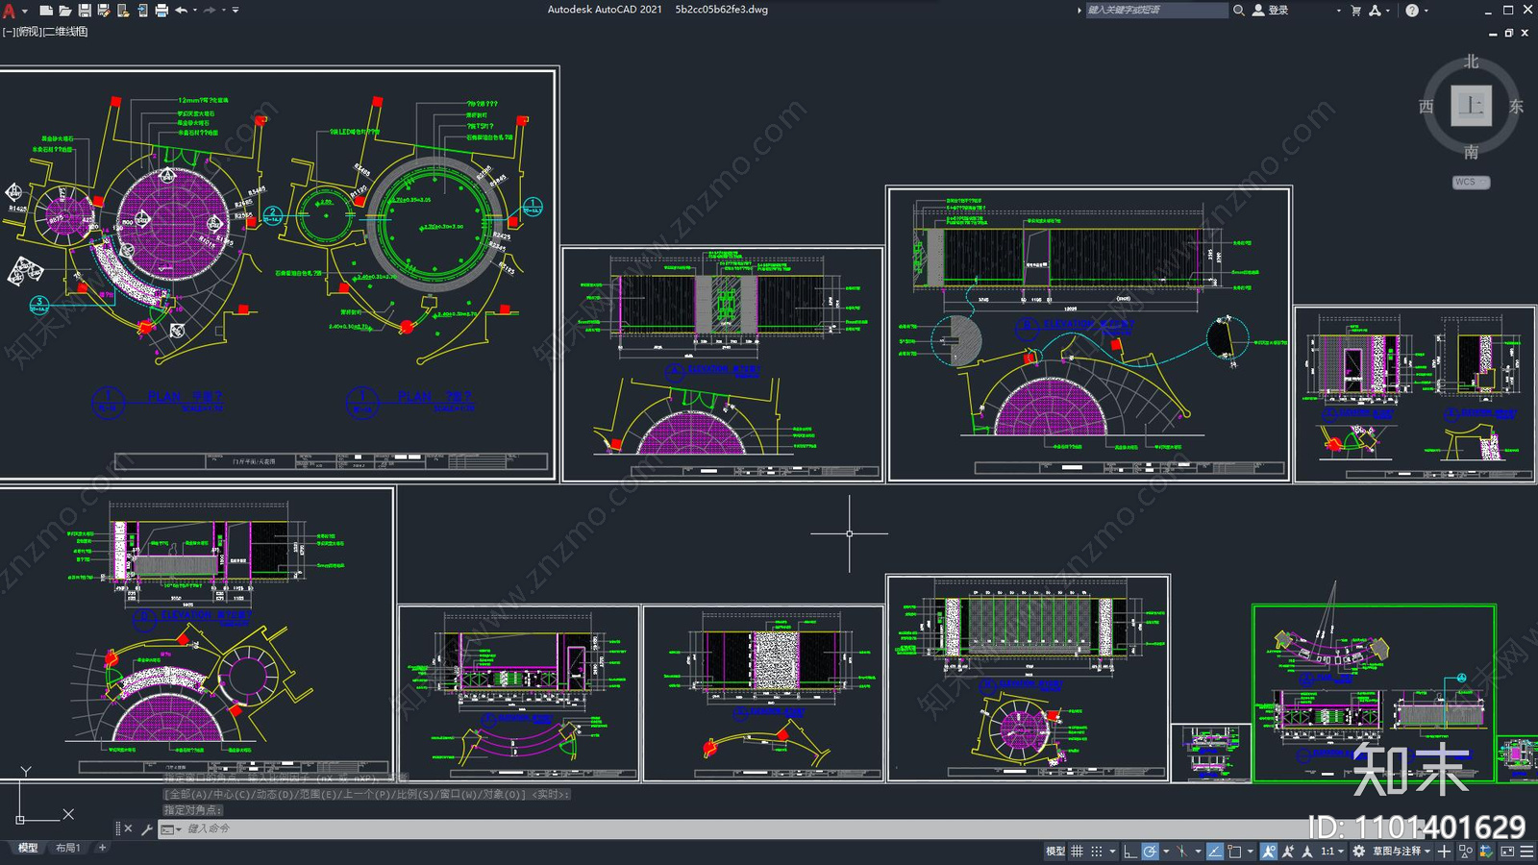This screenshot has width=1538, height=865.
Task: Open command line customize wrench icon
Action: pyautogui.click(x=146, y=828)
